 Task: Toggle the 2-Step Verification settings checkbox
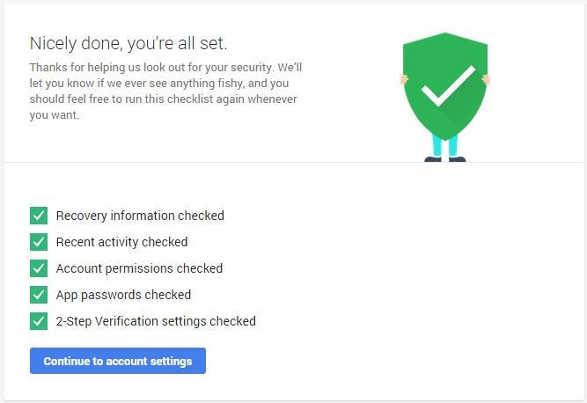(x=39, y=321)
